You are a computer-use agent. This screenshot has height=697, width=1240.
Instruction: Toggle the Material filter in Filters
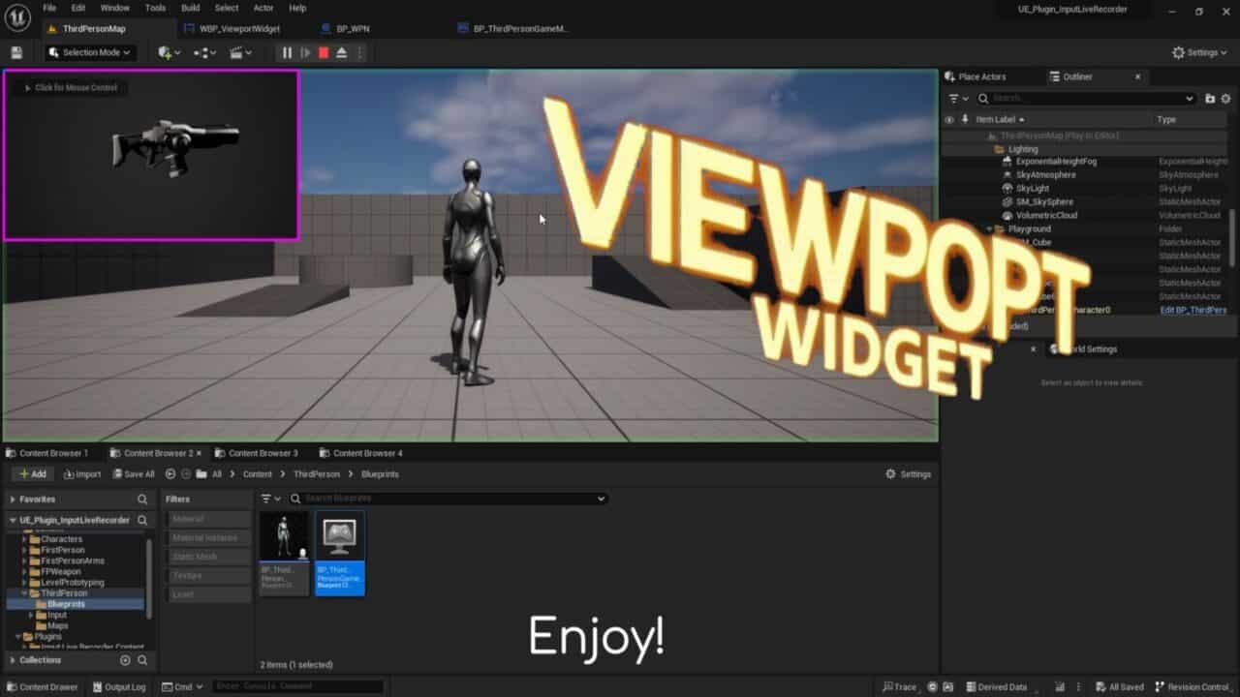pyautogui.click(x=206, y=519)
